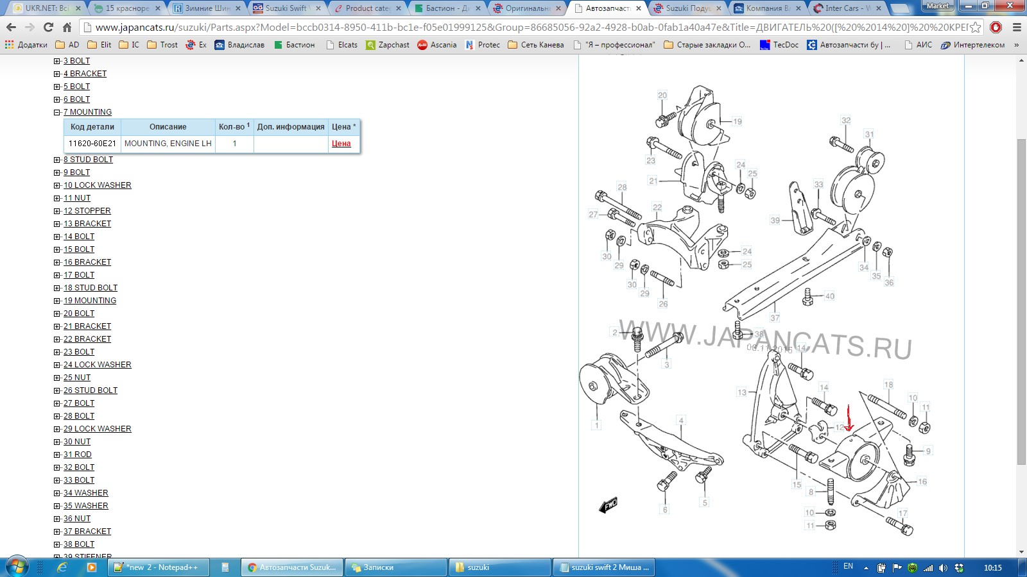Expand the 13 BRACKET plus box
This screenshot has height=577, width=1027.
(57, 224)
